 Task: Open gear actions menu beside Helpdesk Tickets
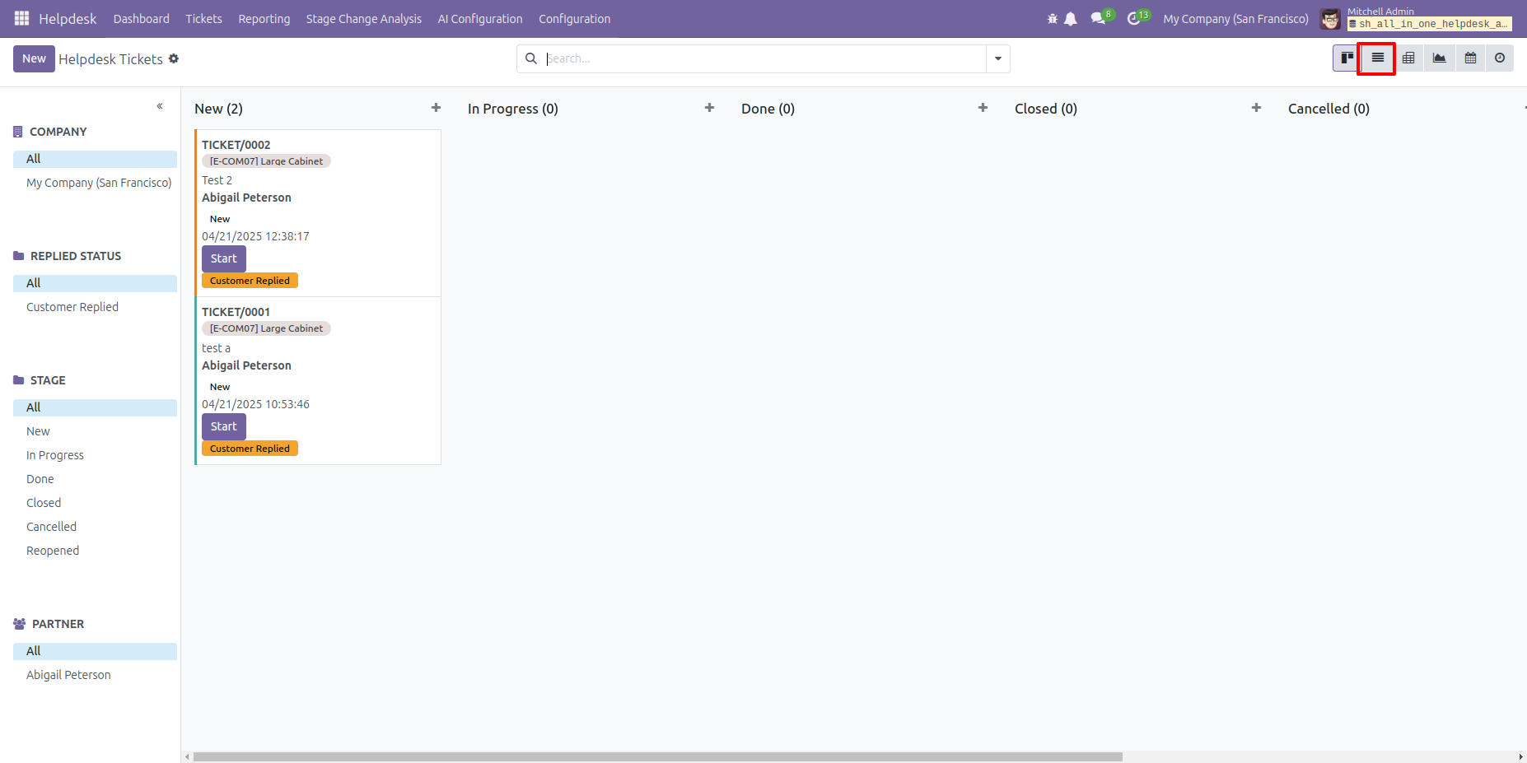(174, 58)
